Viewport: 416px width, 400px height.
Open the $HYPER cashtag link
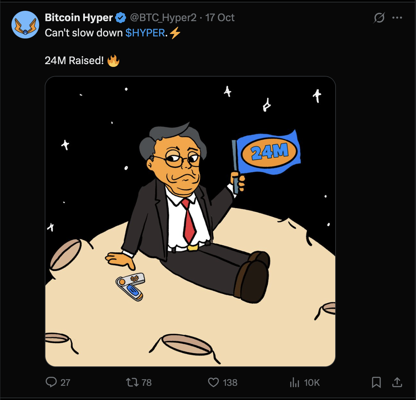tap(145, 33)
